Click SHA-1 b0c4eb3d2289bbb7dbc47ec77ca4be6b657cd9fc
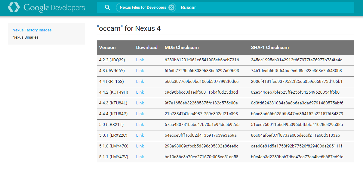Viewport: 363px width, 169px height. [x=297, y=157]
